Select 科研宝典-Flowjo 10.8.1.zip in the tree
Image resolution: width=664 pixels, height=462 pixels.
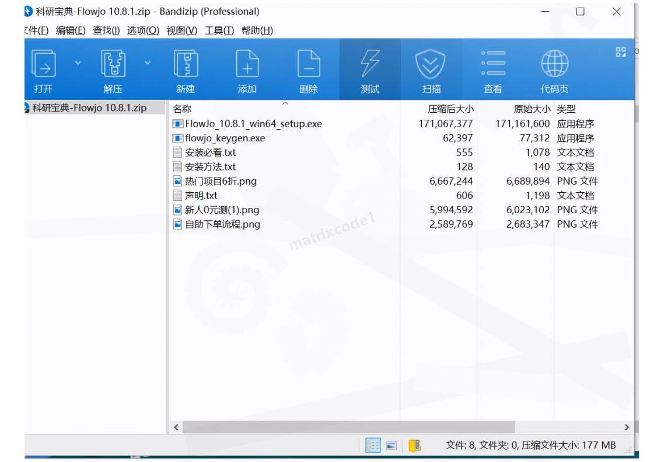pos(89,107)
